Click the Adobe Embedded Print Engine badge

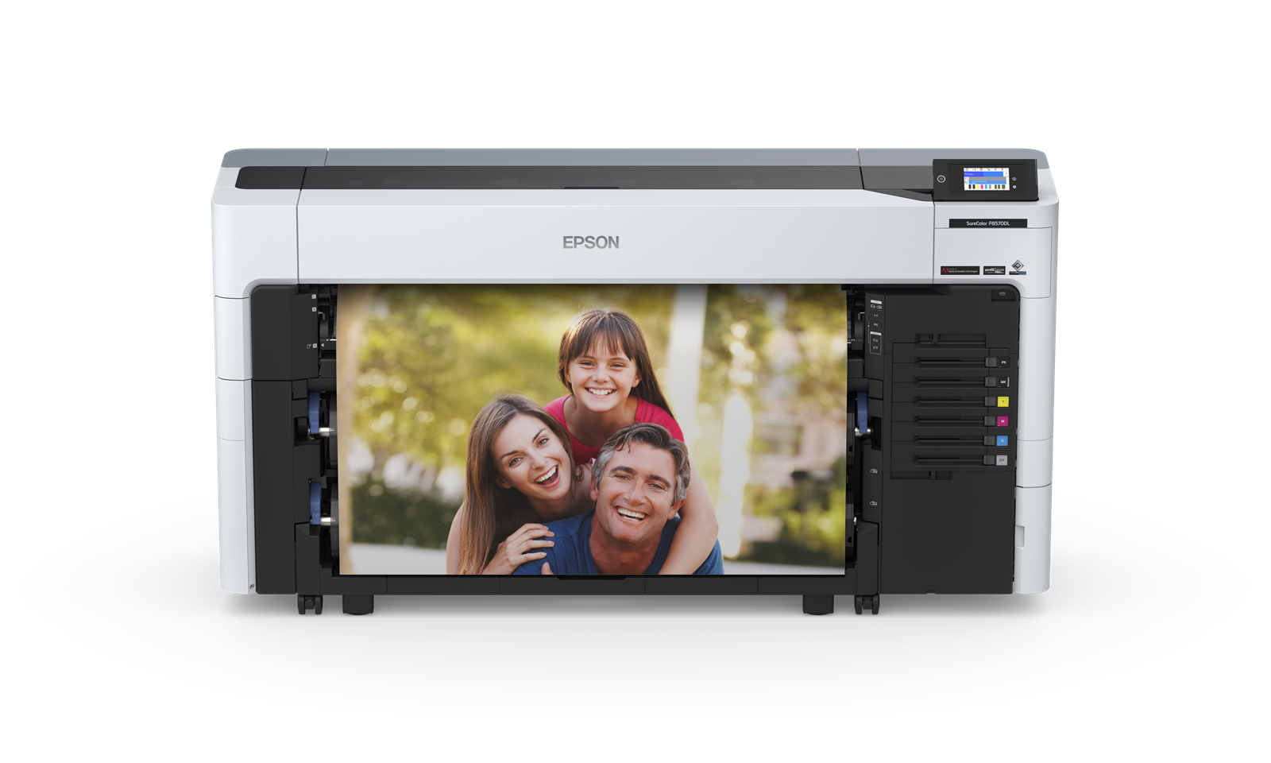(960, 270)
